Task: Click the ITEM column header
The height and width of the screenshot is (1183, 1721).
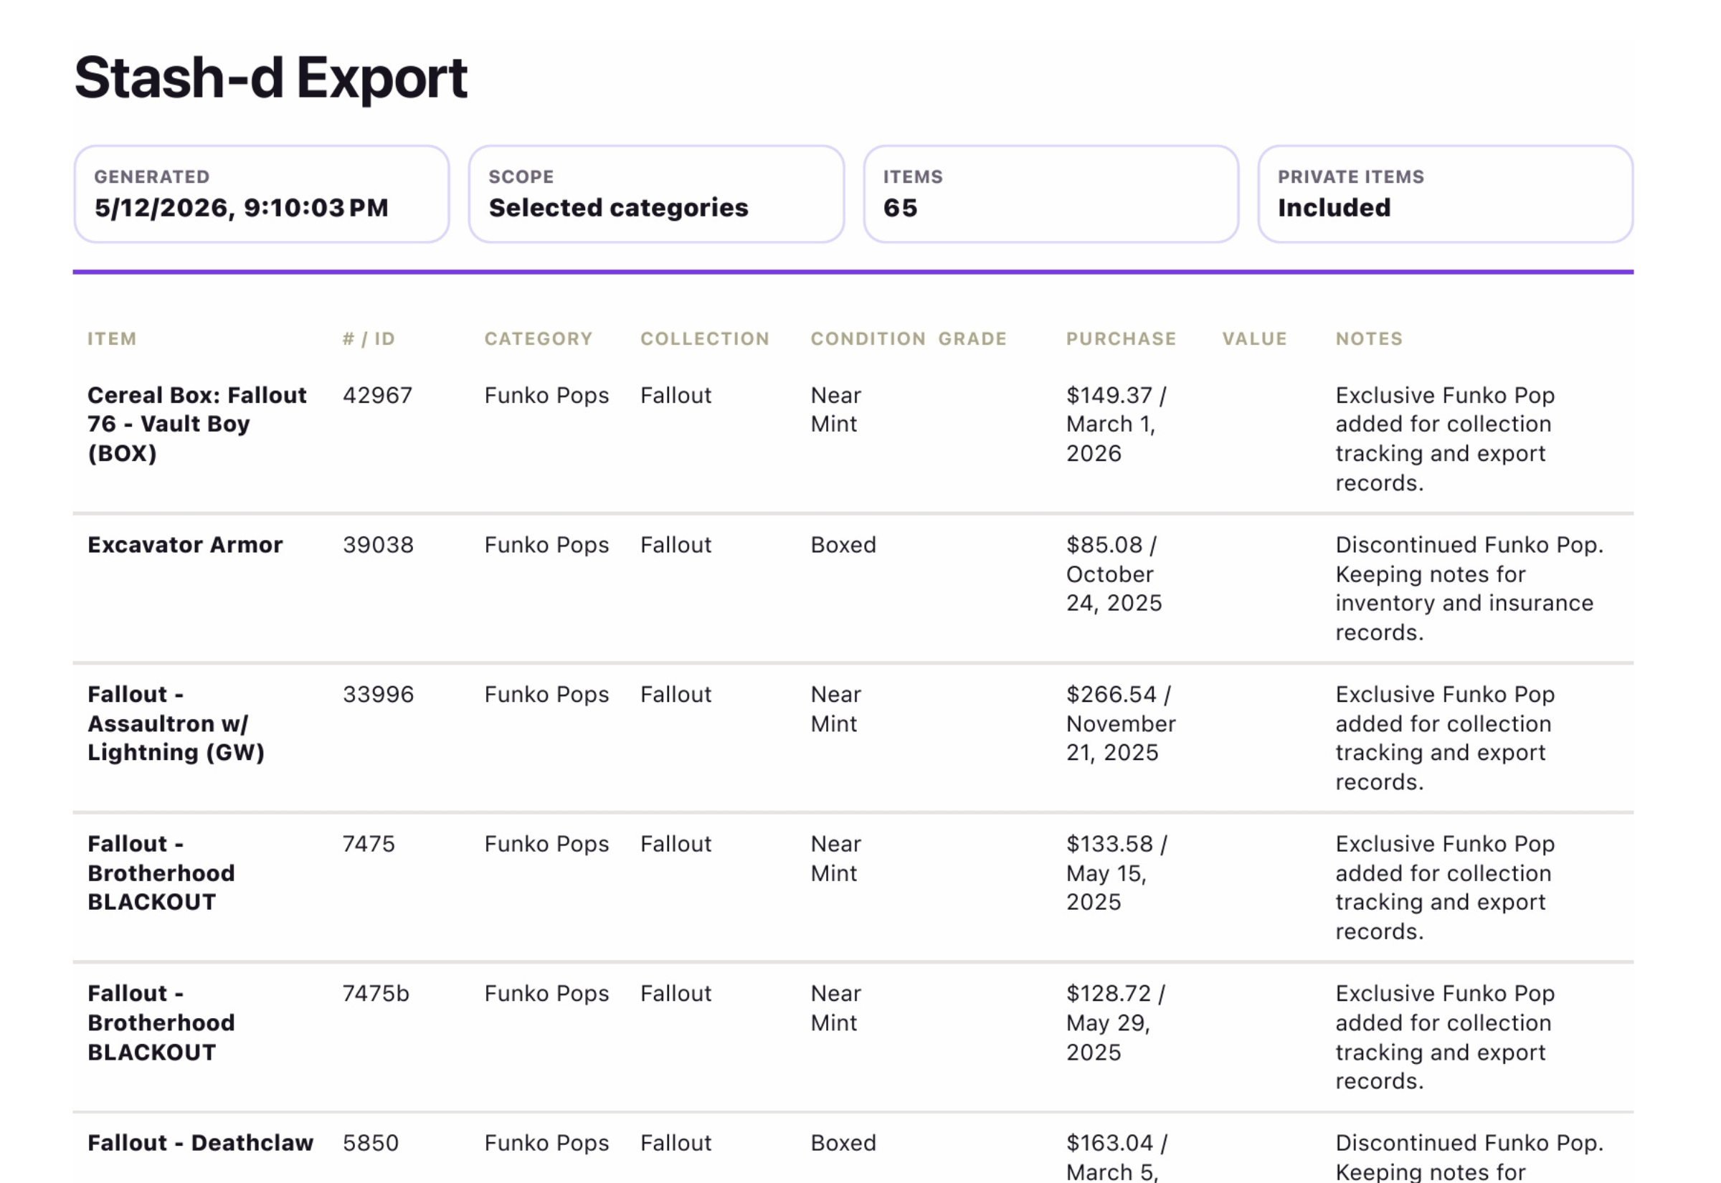Action: 112,338
